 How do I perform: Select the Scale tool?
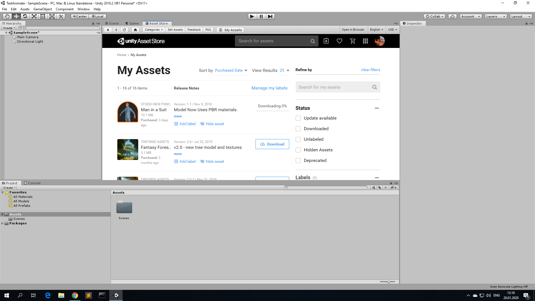pos(34,16)
